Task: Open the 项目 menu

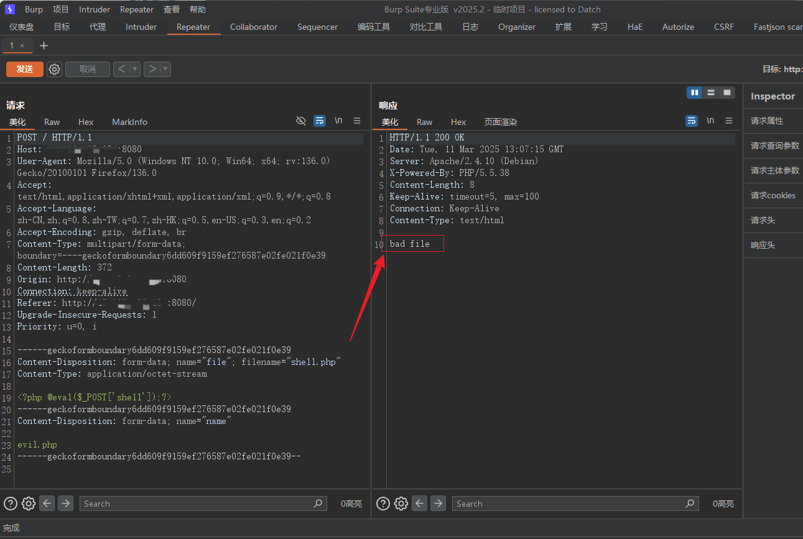Action: coord(61,9)
